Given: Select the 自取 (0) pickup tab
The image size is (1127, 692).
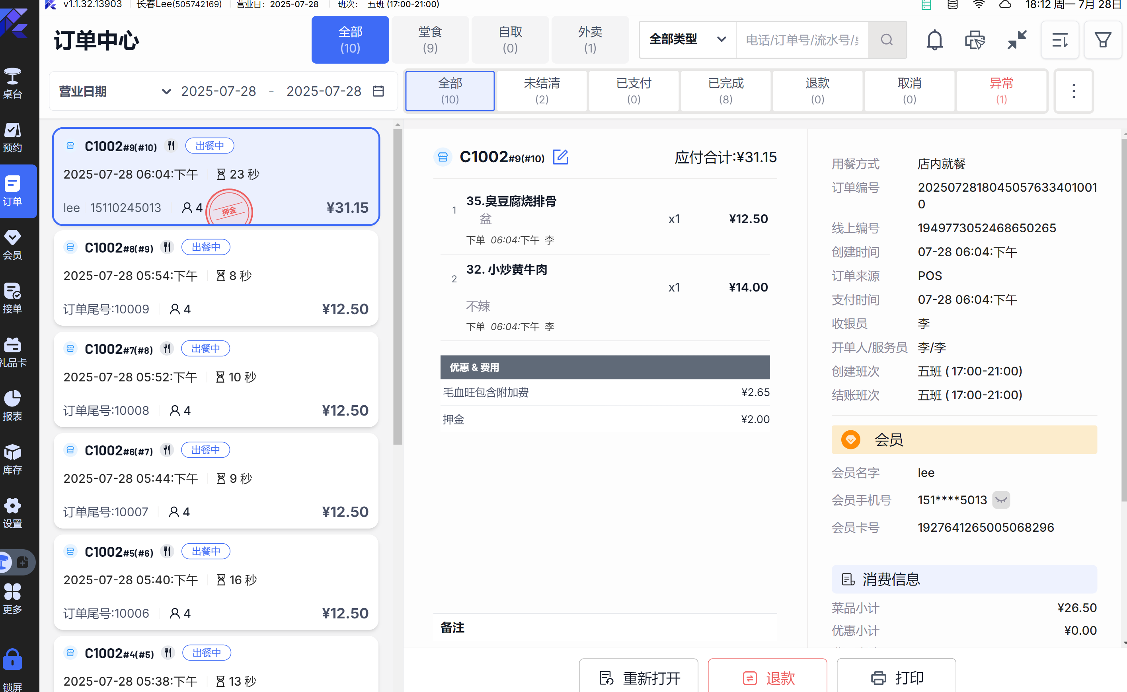Looking at the screenshot, I should click(x=510, y=40).
